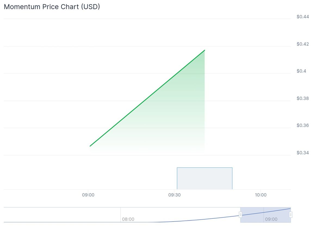The width and height of the screenshot is (313, 228).
Task: Click the 09:00 label inside navigator selection
Action: [x=271, y=219]
